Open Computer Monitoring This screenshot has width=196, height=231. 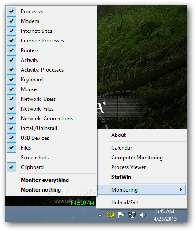tap(141, 158)
